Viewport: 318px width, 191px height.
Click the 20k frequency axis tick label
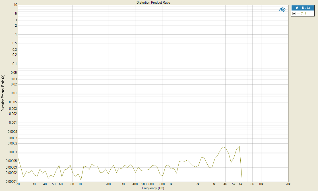point(288,184)
